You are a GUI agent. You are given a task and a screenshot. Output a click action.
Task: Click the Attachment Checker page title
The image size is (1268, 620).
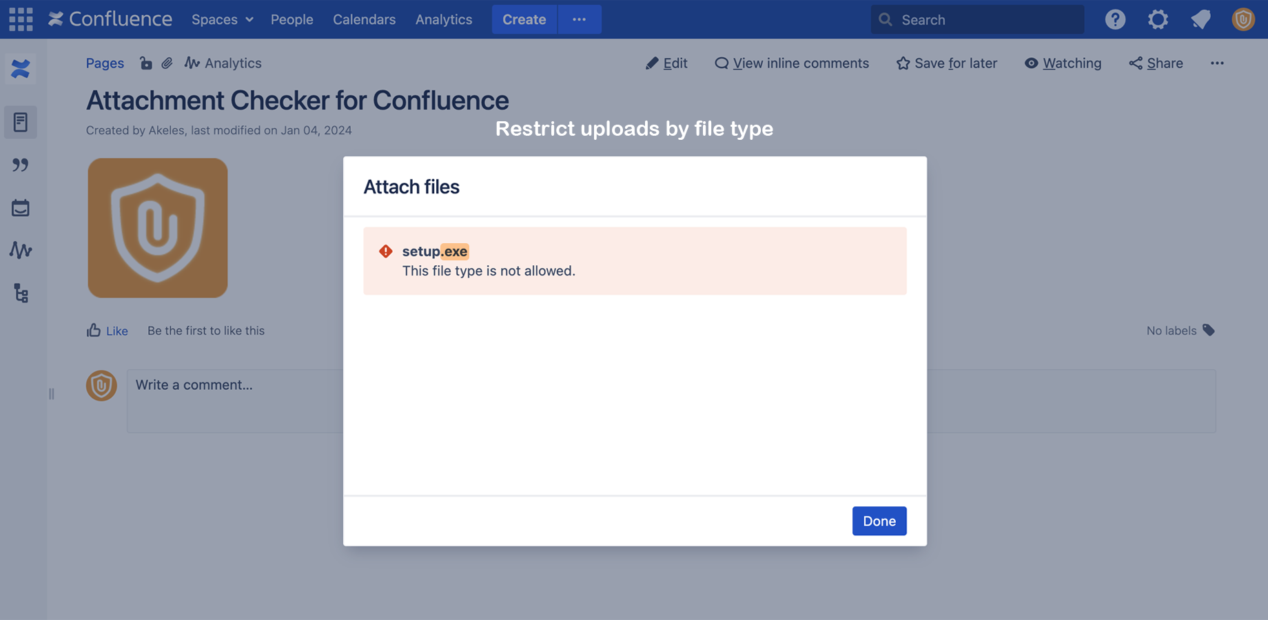coord(297,101)
